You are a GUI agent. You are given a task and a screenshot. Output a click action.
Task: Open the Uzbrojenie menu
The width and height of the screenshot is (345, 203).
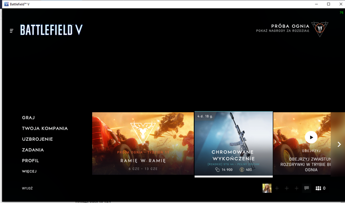[x=37, y=139]
